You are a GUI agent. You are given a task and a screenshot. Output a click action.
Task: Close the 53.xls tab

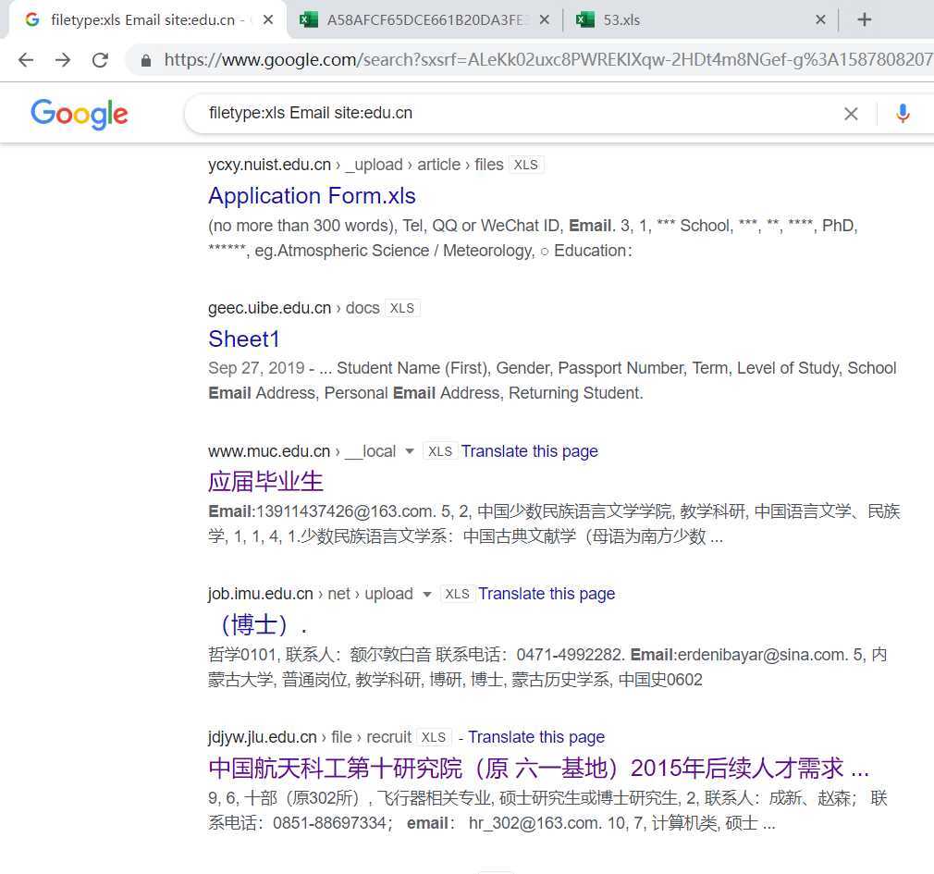(x=820, y=19)
